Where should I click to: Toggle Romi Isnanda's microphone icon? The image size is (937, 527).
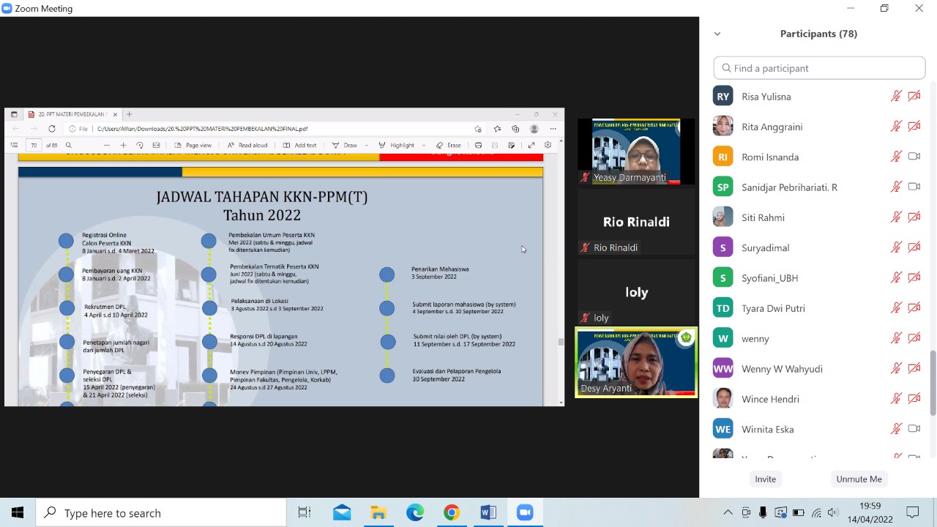[895, 157]
